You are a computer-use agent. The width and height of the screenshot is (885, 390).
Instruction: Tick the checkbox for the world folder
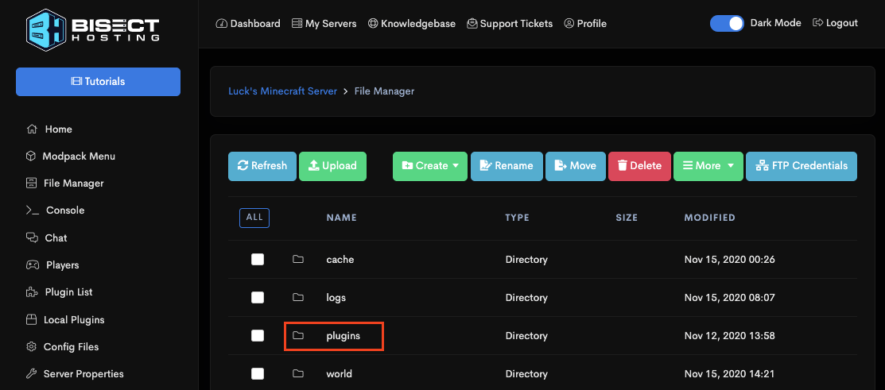pyautogui.click(x=258, y=374)
